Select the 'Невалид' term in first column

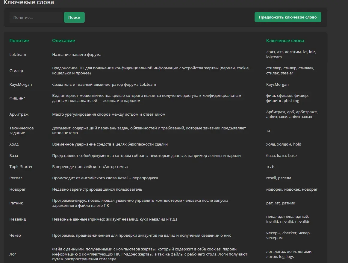click(x=18, y=219)
